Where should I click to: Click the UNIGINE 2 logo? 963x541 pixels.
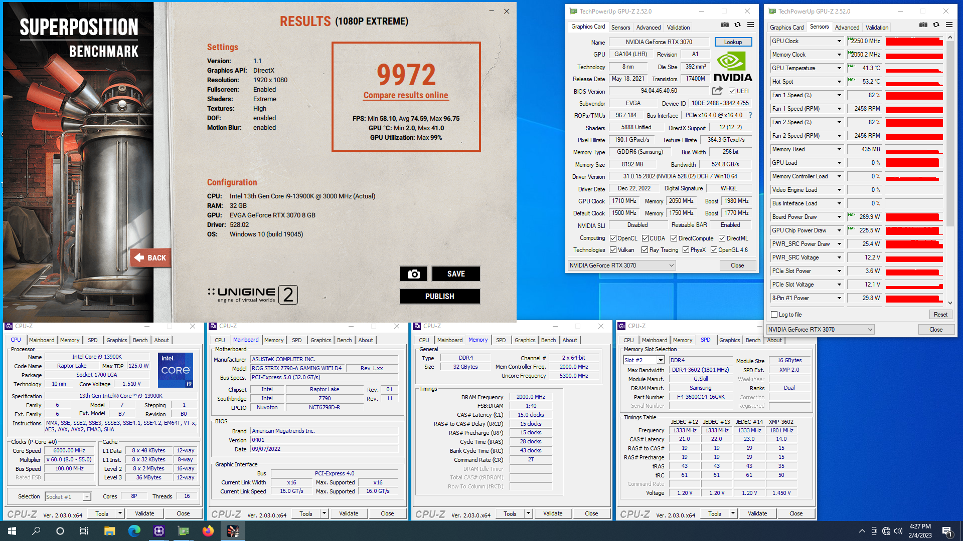coord(253,295)
